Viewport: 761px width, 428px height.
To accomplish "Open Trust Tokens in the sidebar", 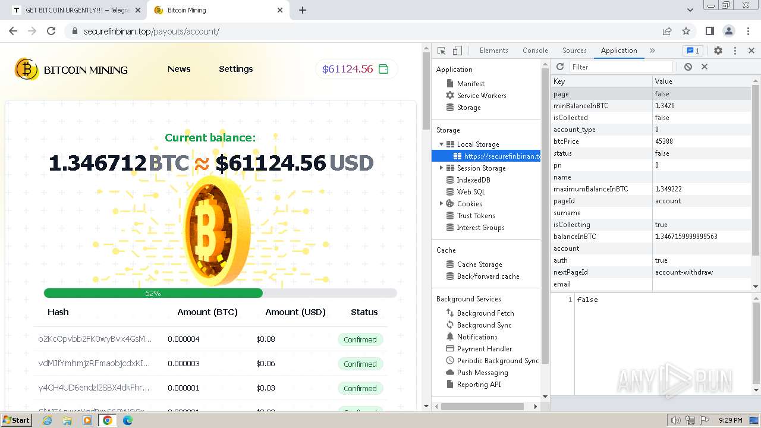I will coord(476,216).
